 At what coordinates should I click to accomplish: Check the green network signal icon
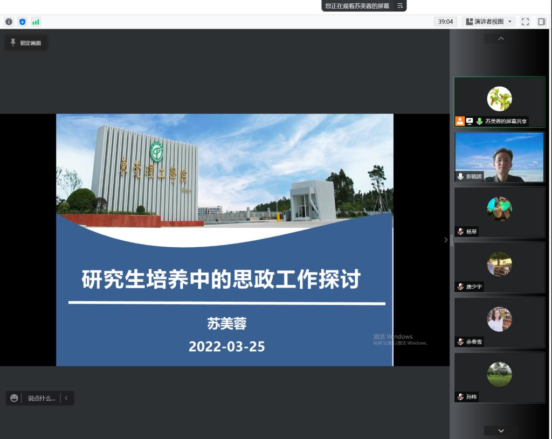click(x=36, y=22)
